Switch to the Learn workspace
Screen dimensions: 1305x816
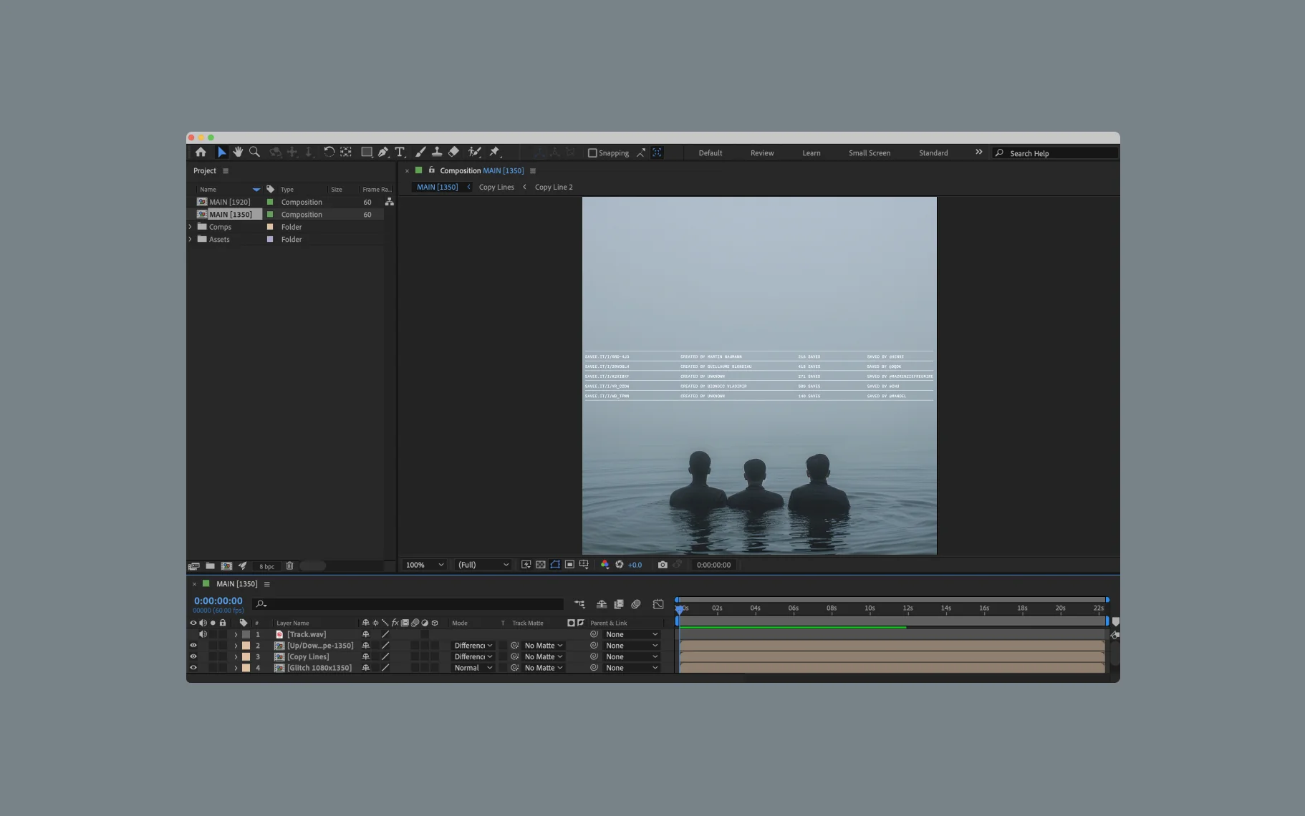click(x=811, y=153)
